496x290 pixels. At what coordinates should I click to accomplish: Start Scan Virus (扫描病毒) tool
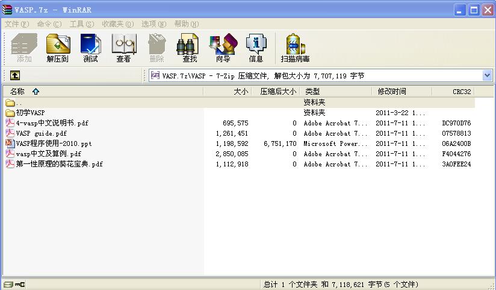(x=295, y=48)
